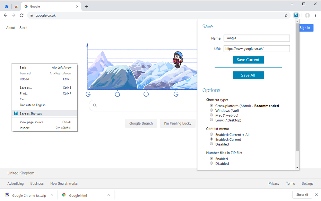Choose Back in the context menu

[x=45, y=68]
